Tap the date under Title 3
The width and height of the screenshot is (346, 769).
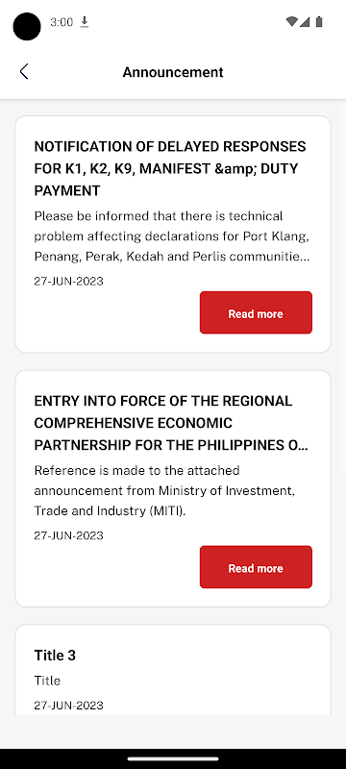68,706
